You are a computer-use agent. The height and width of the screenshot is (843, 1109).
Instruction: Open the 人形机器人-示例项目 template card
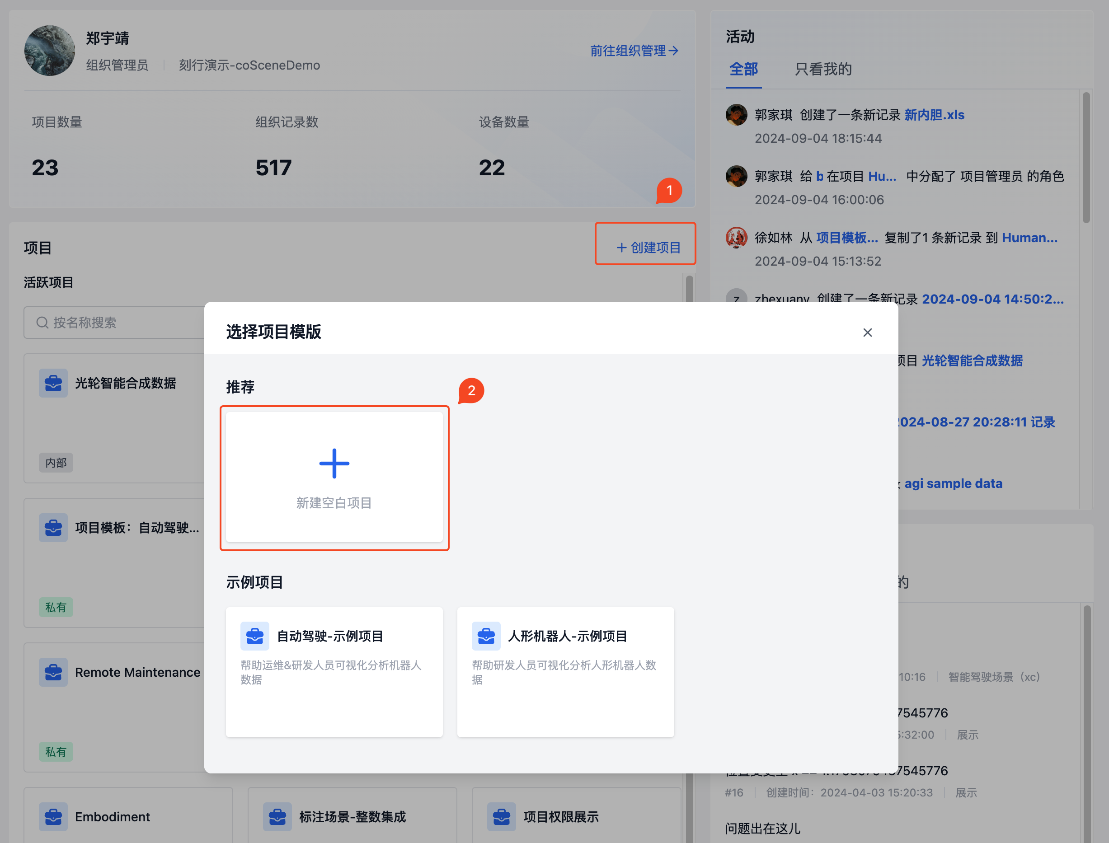(565, 672)
